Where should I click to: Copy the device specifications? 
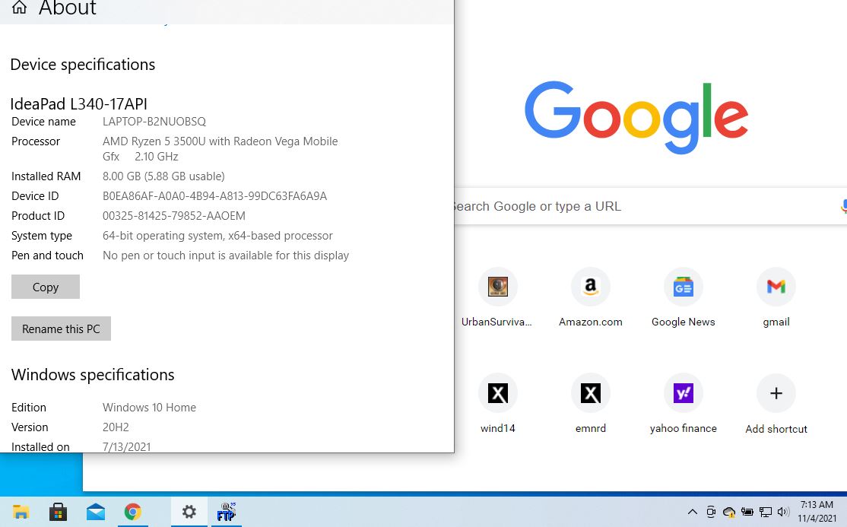coord(46,287)
